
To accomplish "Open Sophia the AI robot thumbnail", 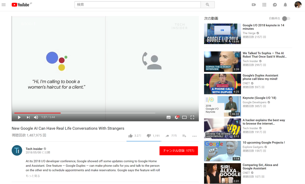I will coord(222,62).
